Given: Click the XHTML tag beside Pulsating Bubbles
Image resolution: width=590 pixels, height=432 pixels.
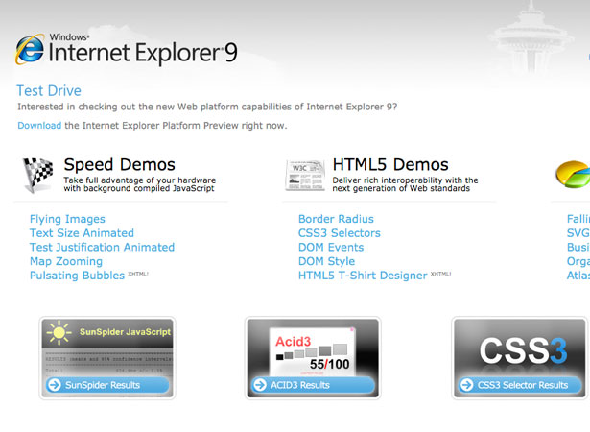Looking at the screenshot, I should (138, 274).
